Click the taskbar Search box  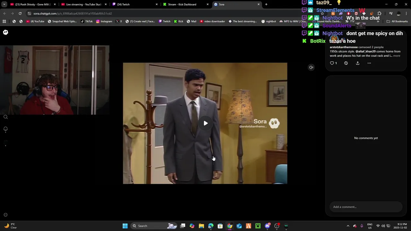click(154, 226)
